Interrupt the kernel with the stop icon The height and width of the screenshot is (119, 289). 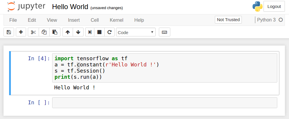[99, 32]
